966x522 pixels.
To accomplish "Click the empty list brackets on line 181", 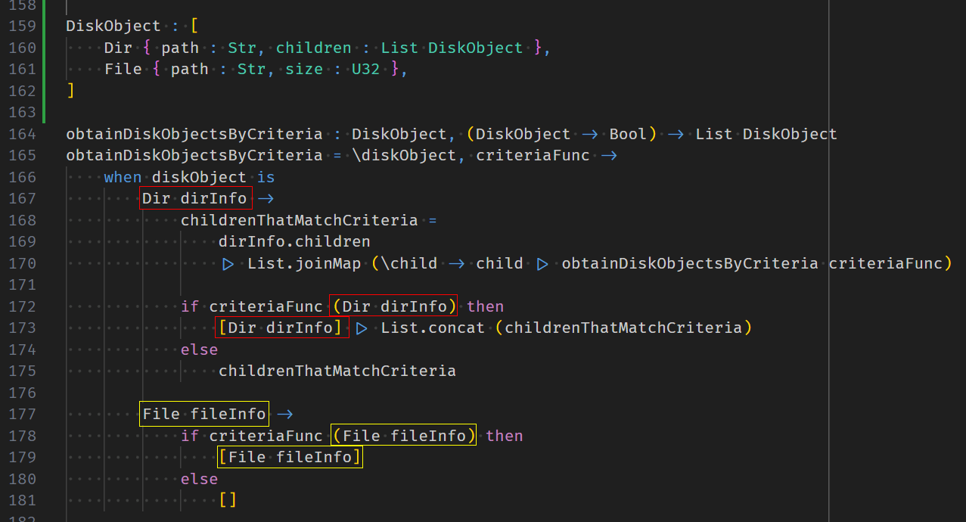I will click(228, 500).
